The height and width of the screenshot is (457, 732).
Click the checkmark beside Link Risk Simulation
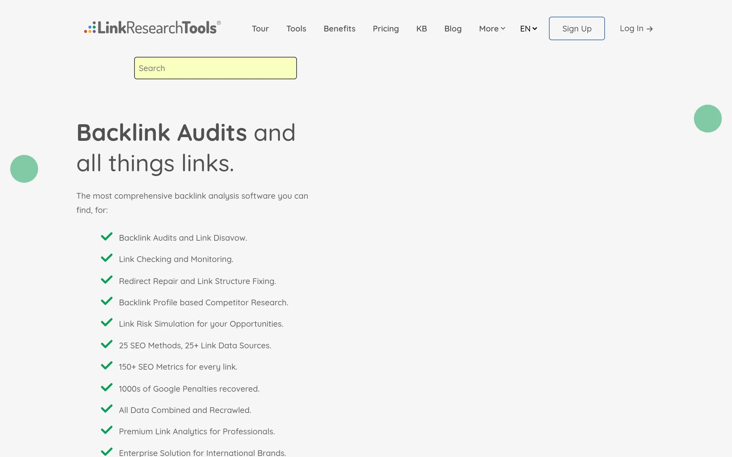(107, 323)
